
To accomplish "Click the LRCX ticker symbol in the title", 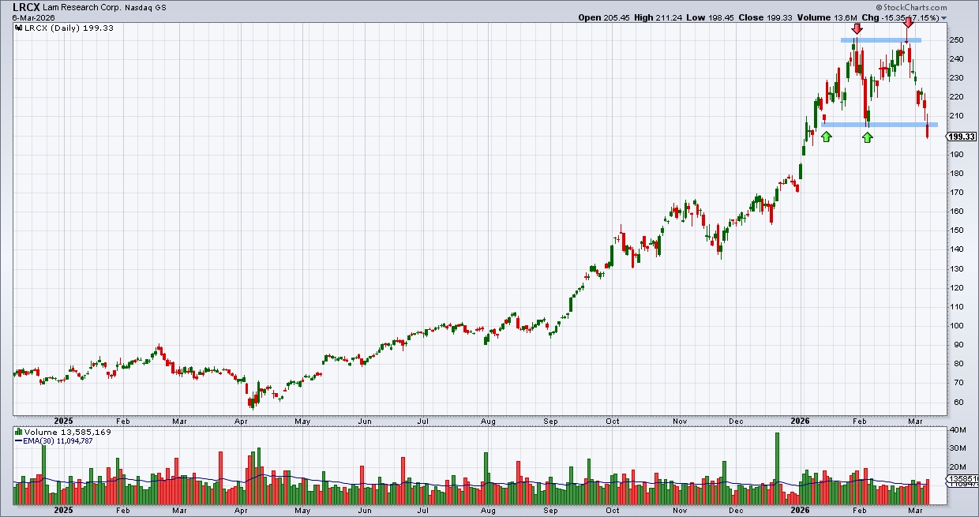I will [26, 6].
